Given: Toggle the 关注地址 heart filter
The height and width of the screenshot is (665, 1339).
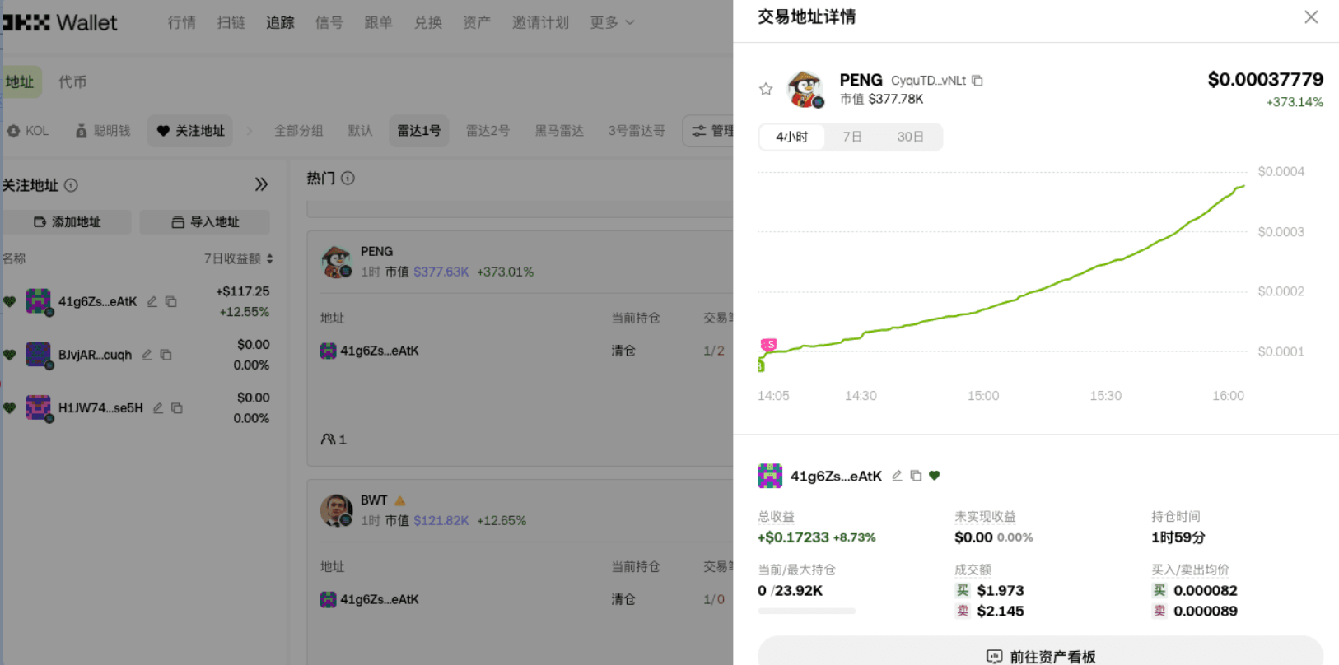Looking at the screenshot, I should pyautogui.click(x=190, y=131).
